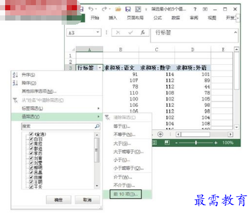Choose 其他排序选项(M)... menu entry
Image resolution: width=251 pixels, height=215 pixels.
[39, 91]
